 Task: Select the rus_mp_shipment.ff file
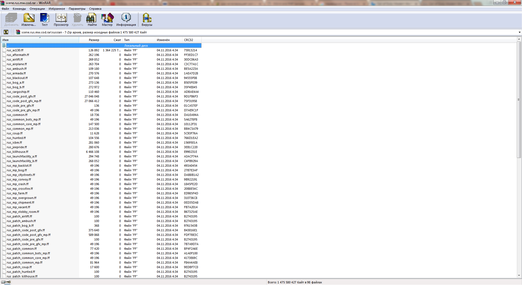click(21, 202)
